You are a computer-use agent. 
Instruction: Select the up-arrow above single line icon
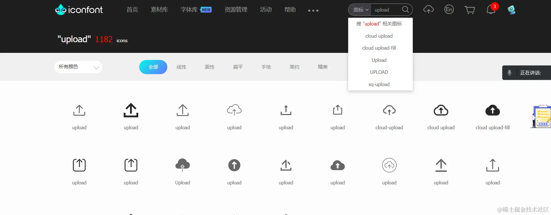point(441,165)
